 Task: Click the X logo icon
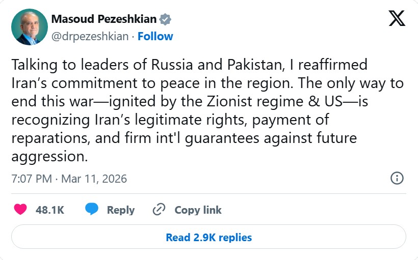397,19
